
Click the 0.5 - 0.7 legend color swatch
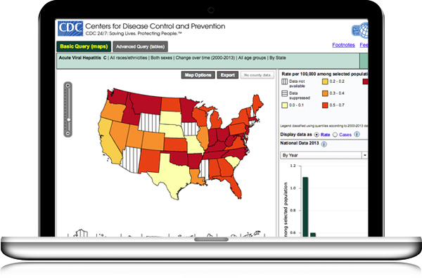tap(325, 105)
